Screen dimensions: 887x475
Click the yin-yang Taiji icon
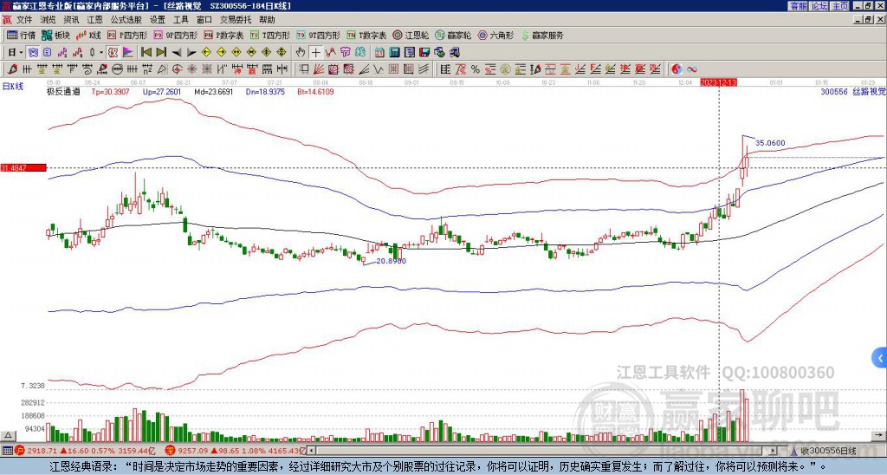point(677,69)
